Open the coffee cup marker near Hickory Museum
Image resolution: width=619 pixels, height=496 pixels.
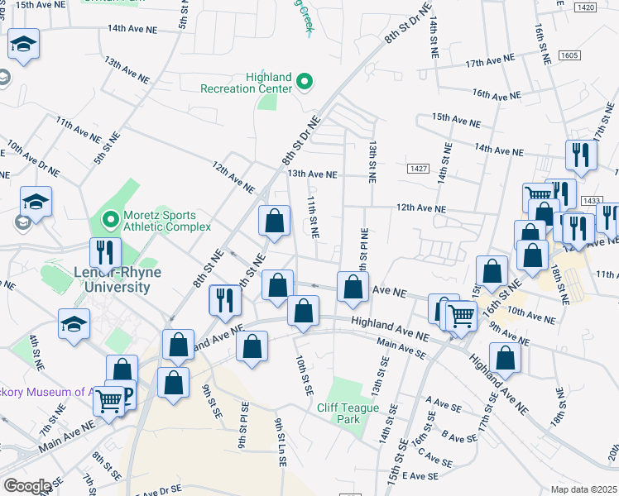(129, 394)
